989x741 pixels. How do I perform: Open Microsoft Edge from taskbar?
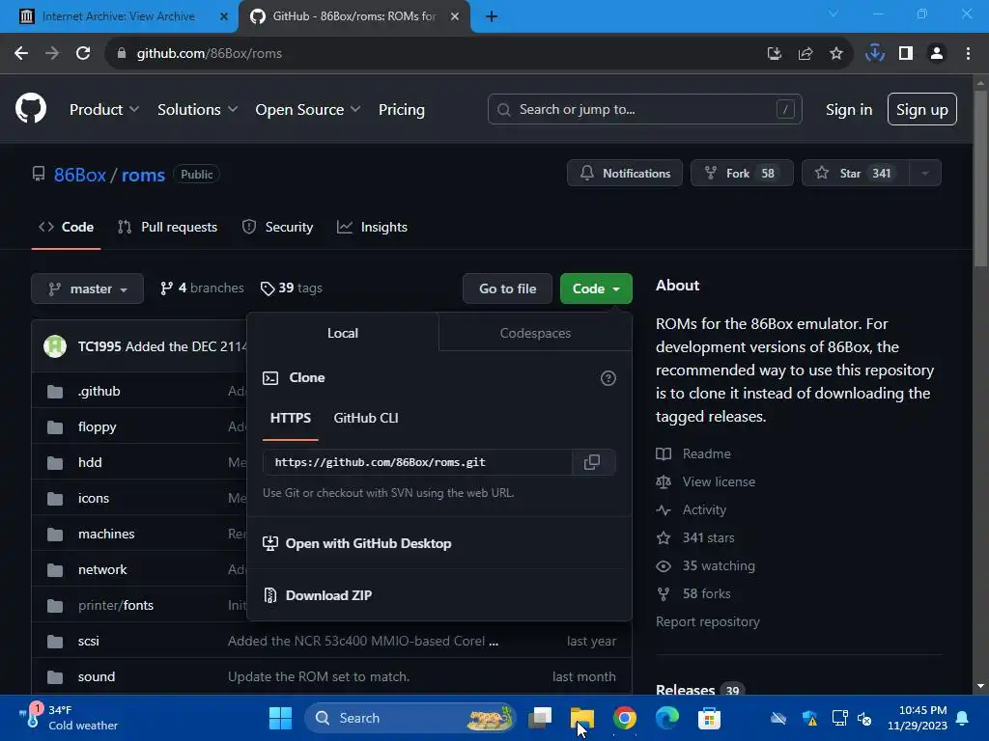(666, 718)
